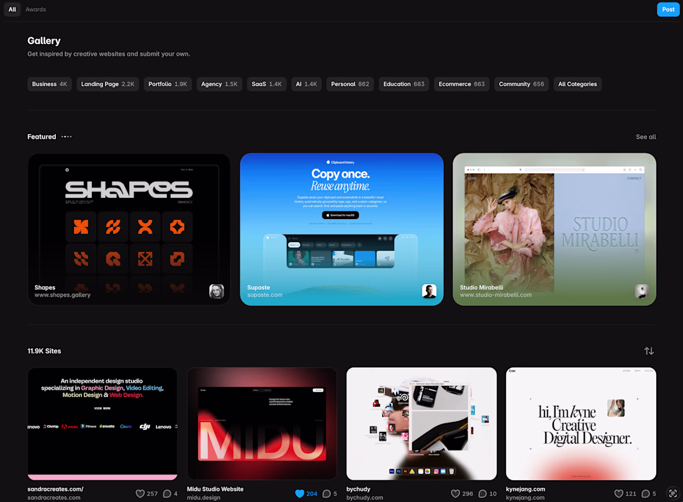Open kynejang.com site thumbnail
Screen dimensions: 683x502
(581, 424)
